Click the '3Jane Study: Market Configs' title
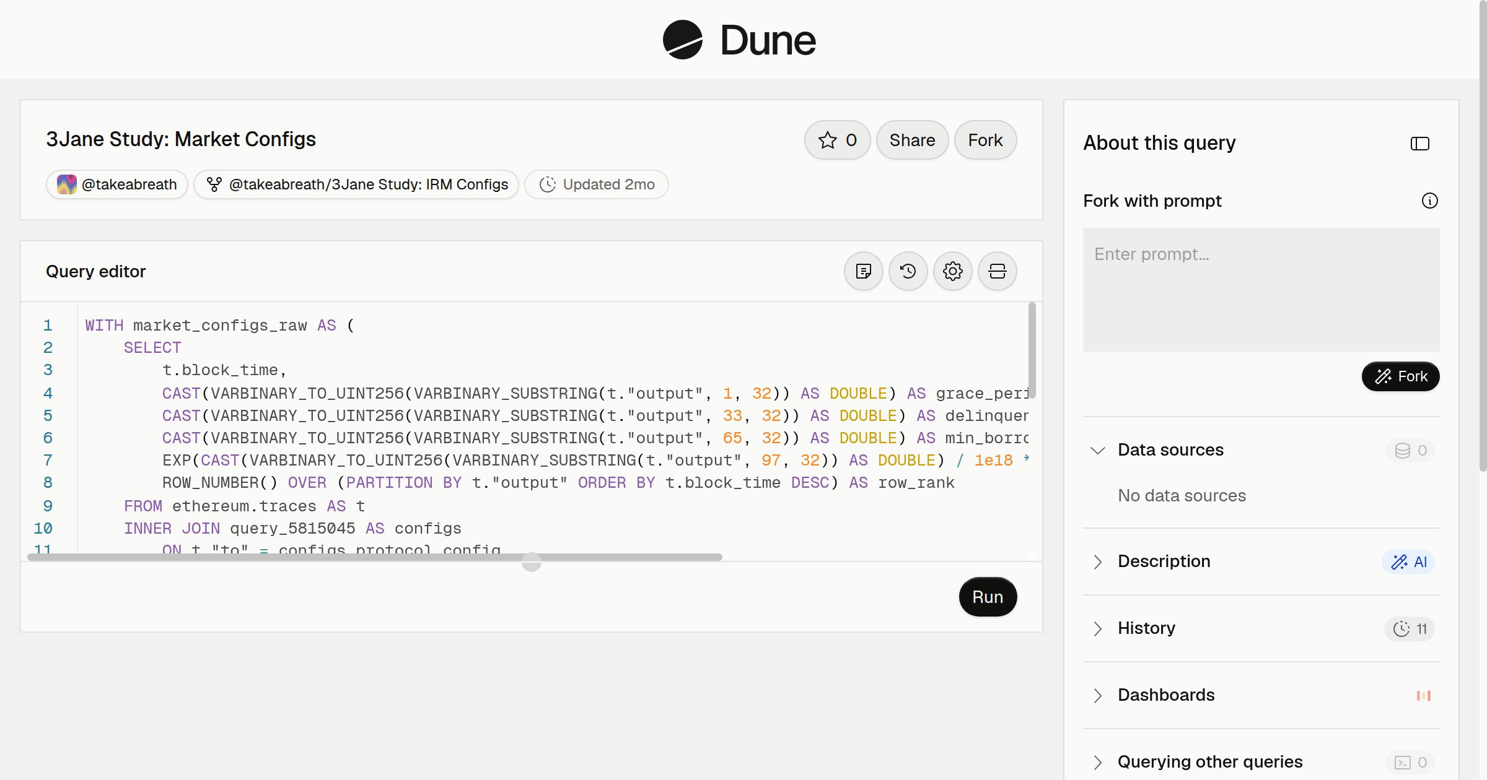The height and width of the screenshot is (780, 1487). pyautogui.click(x=181, y=139)
